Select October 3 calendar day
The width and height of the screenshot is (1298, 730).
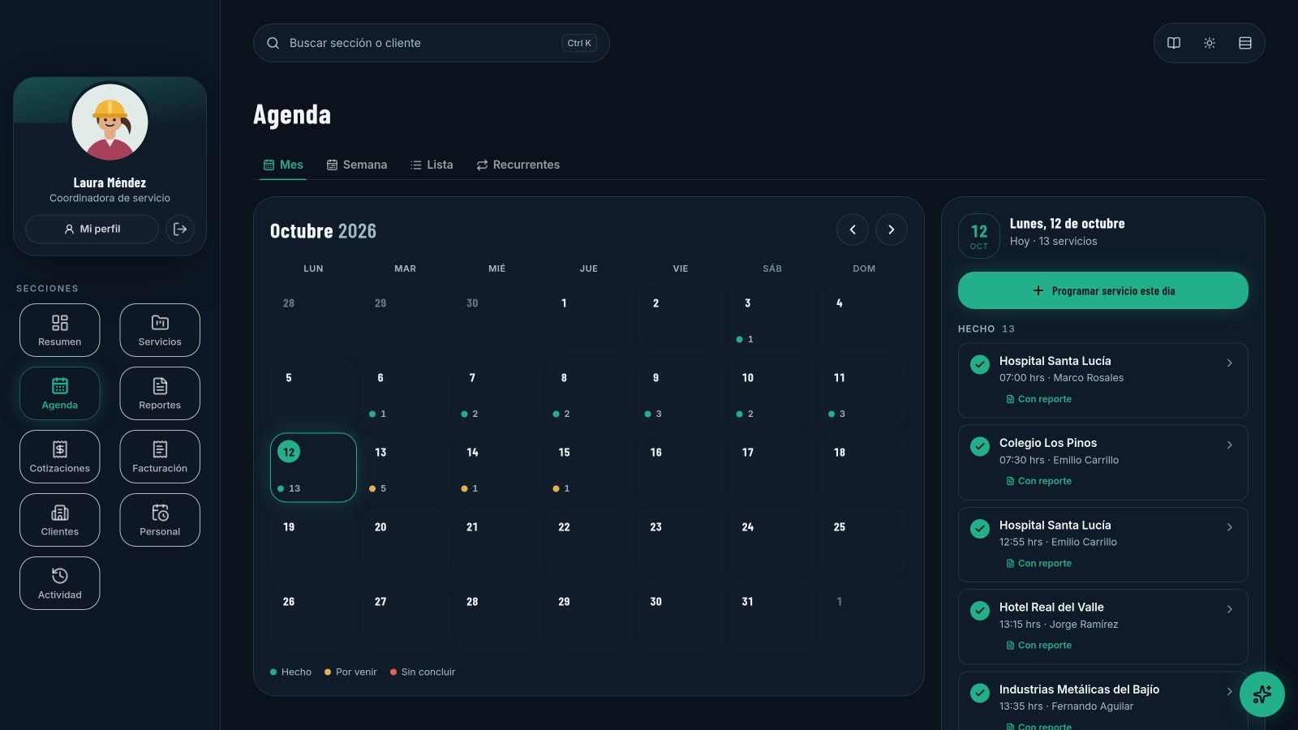(772, 319)
